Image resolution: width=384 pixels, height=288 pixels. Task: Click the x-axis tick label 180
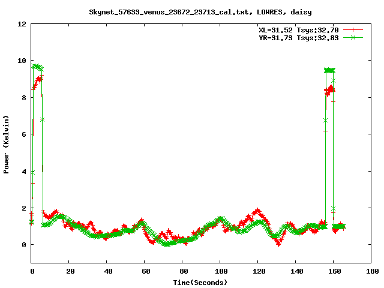(x=372, y=271)
